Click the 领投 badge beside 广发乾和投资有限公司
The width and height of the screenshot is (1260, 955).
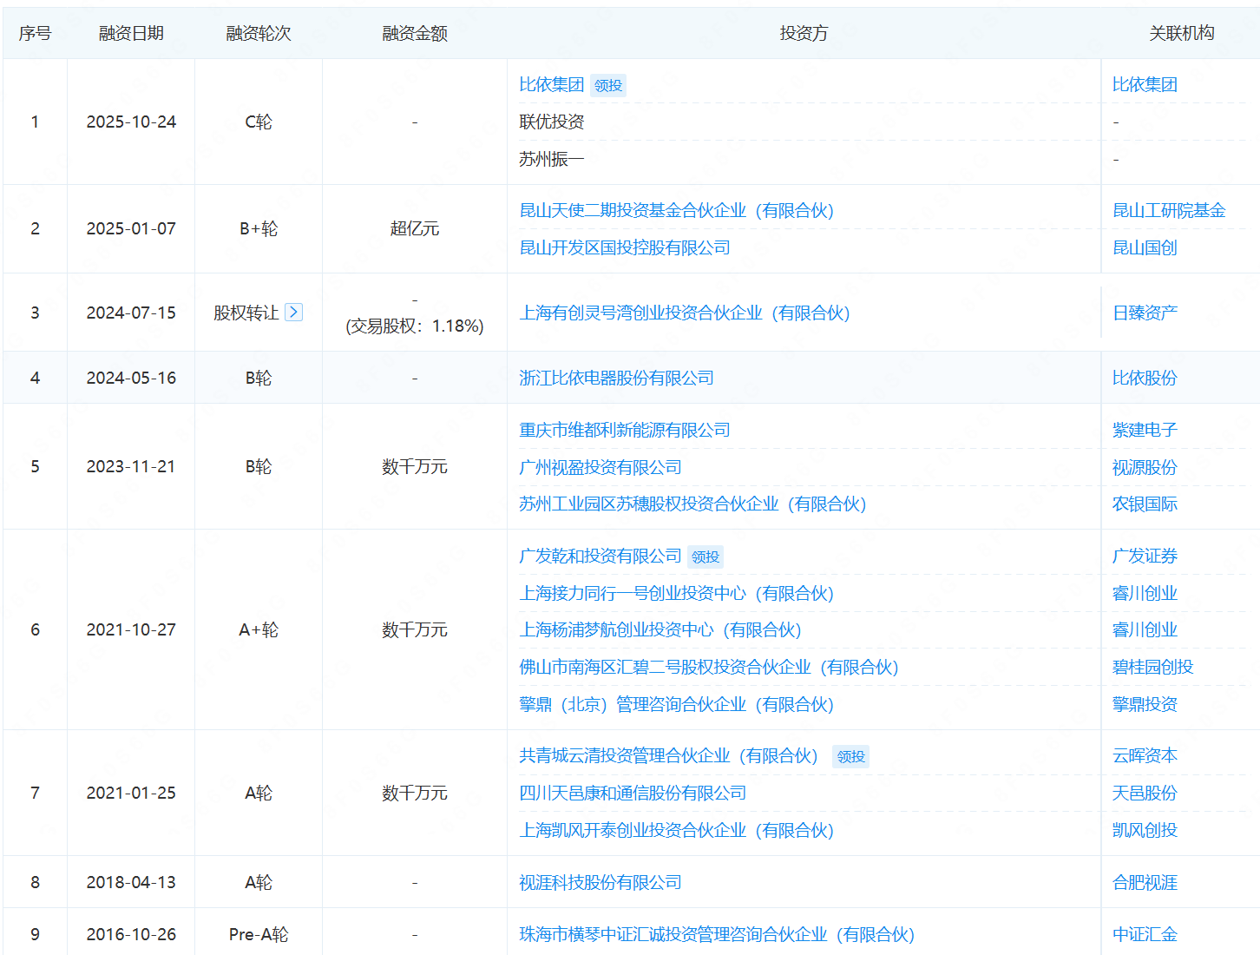(705, 557)
